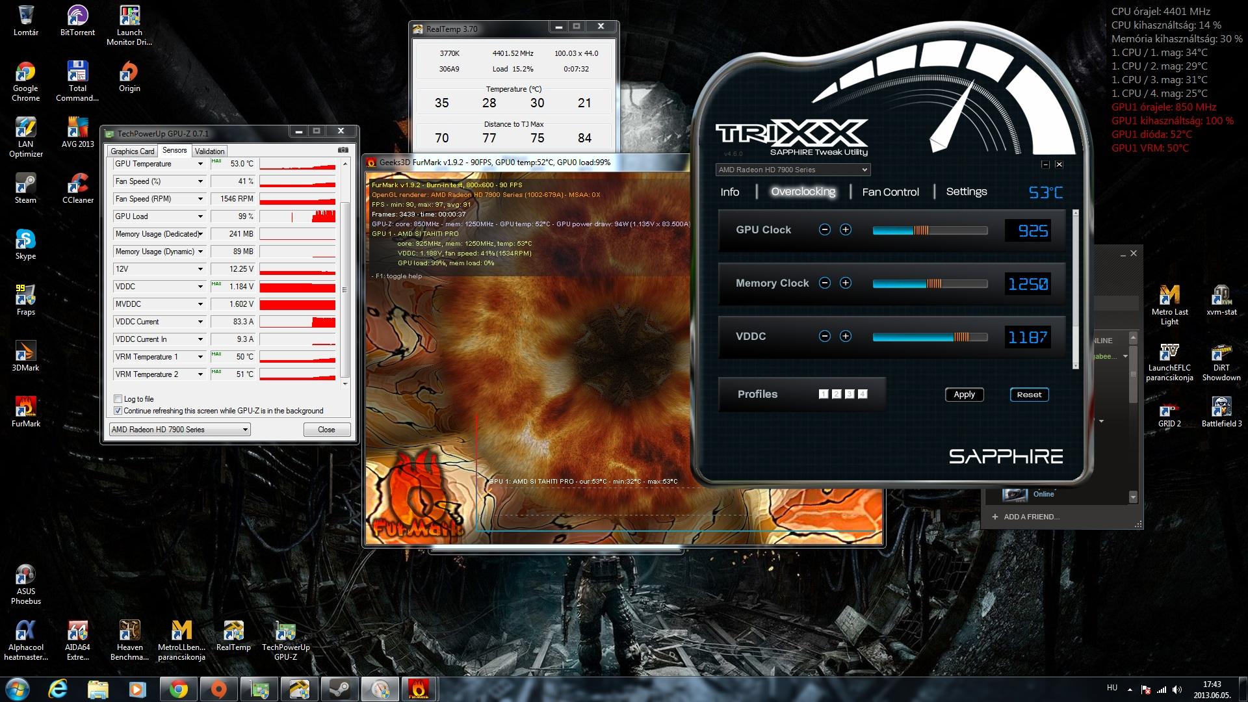Switch to Graphics Card tab
Screen dimensions: 1248x702
(x=133, y=151)
